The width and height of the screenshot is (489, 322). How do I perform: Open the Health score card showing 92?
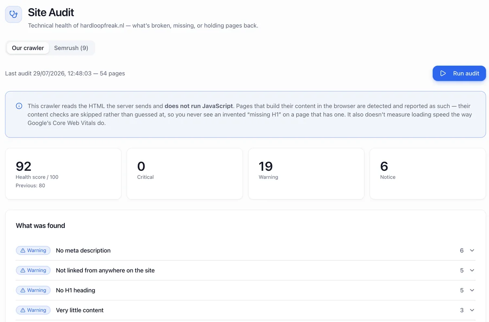pos(63,174)
